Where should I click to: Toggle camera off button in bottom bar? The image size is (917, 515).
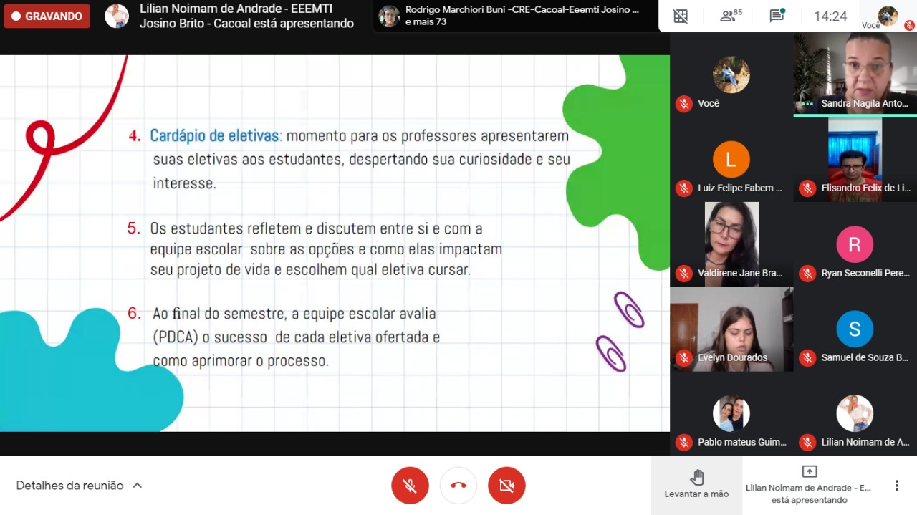(506, 486)
